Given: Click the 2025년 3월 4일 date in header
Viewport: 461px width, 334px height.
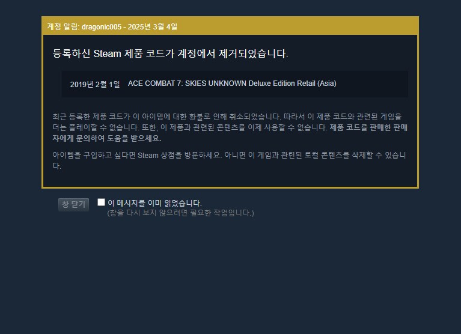Looking at the screenshot, I should point(153,26).
